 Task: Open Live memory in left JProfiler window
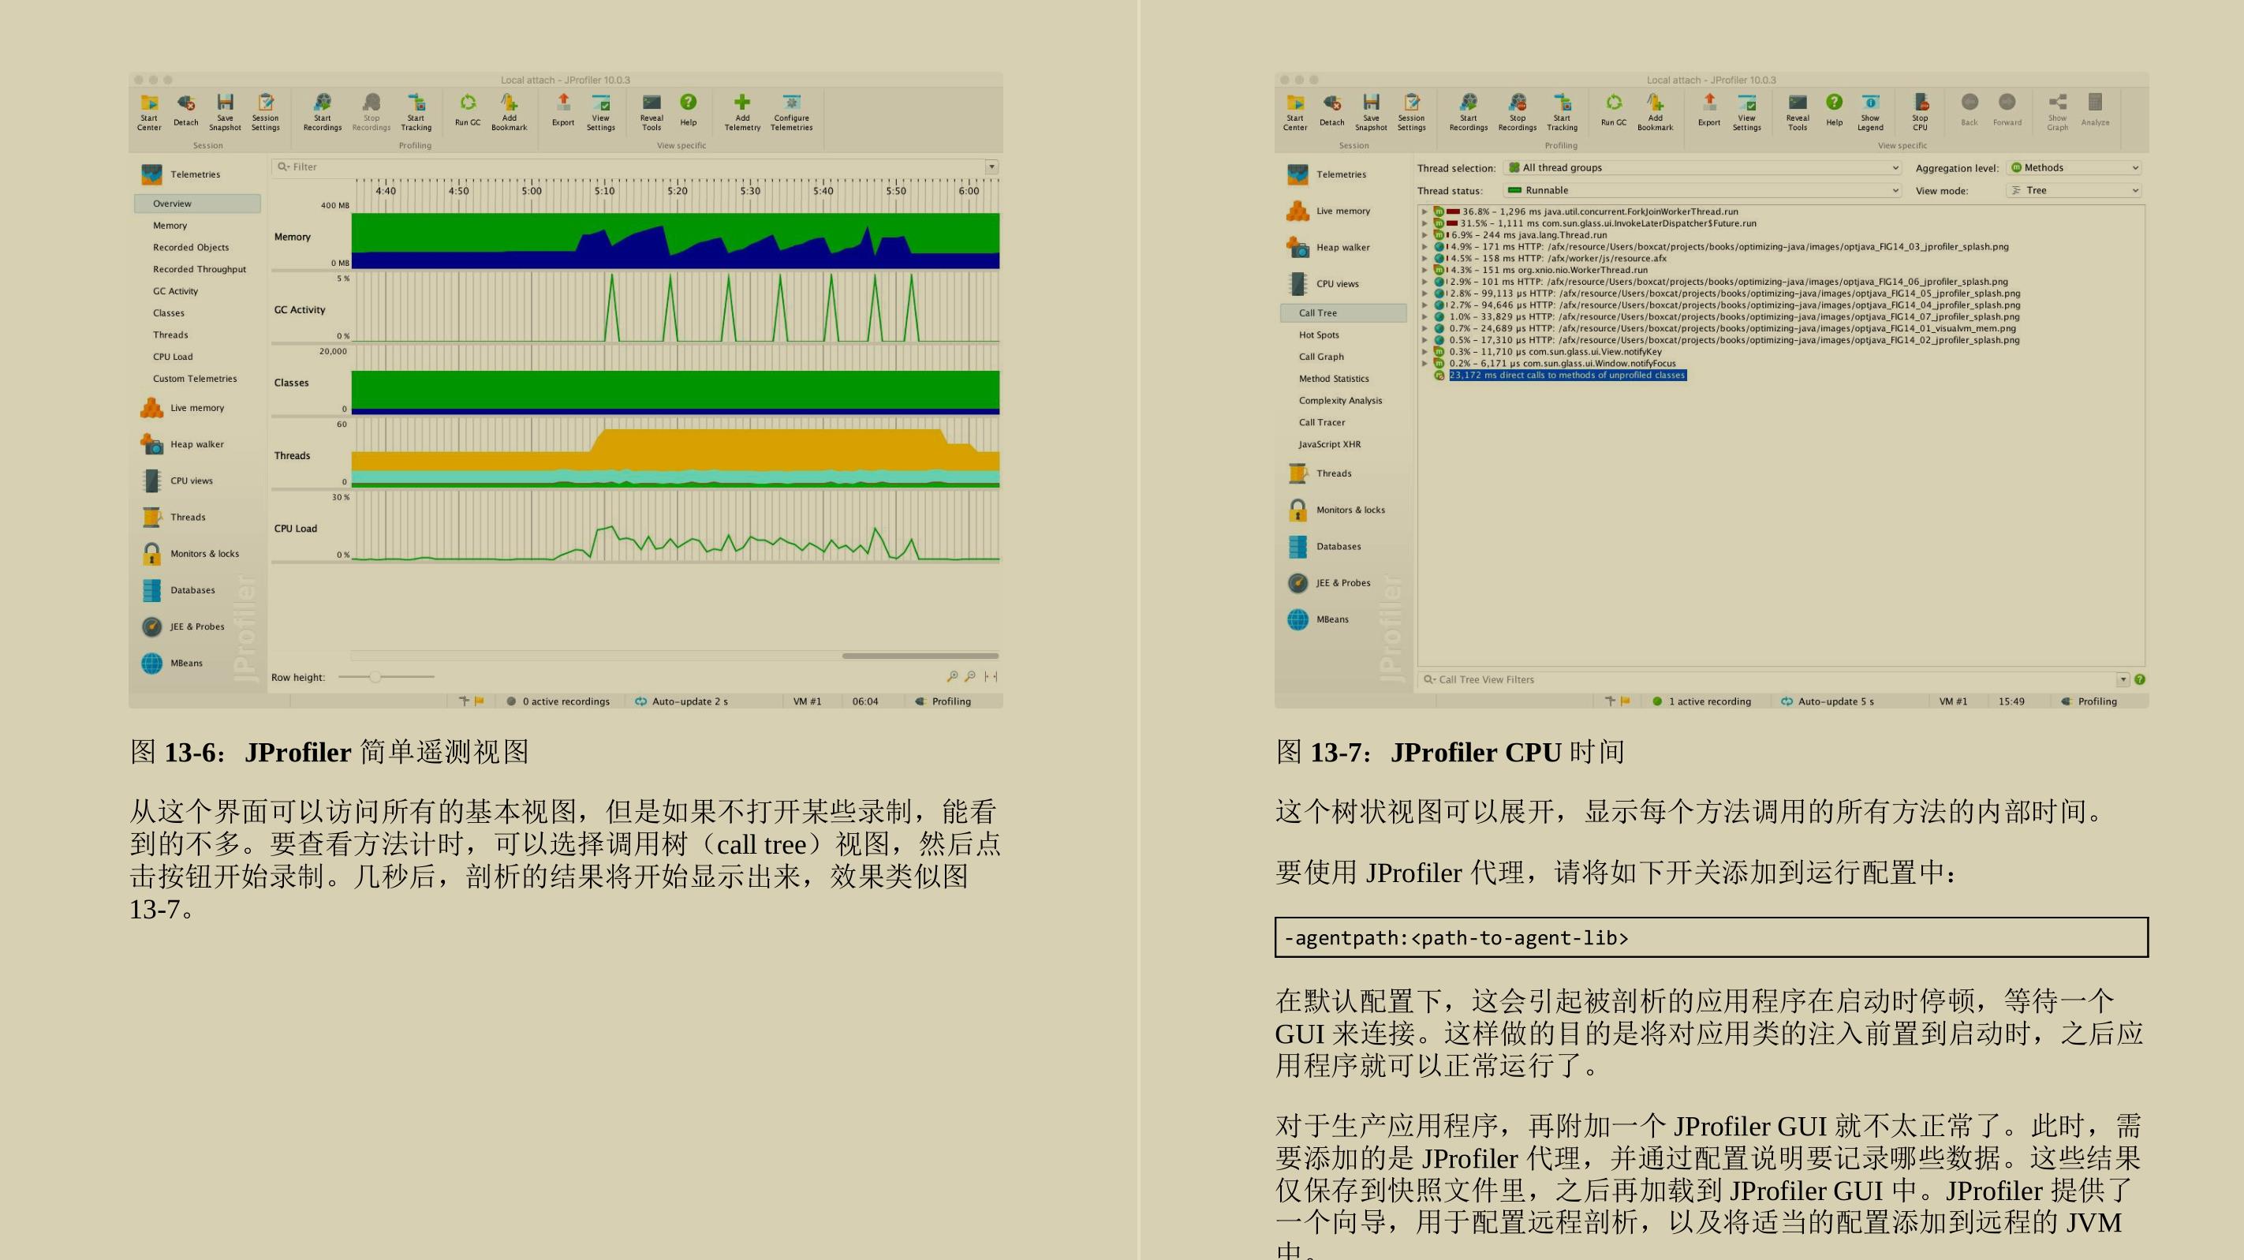pos(183,408)
